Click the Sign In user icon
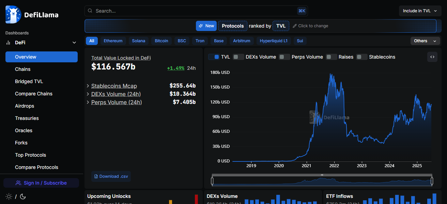 (18, 183)
